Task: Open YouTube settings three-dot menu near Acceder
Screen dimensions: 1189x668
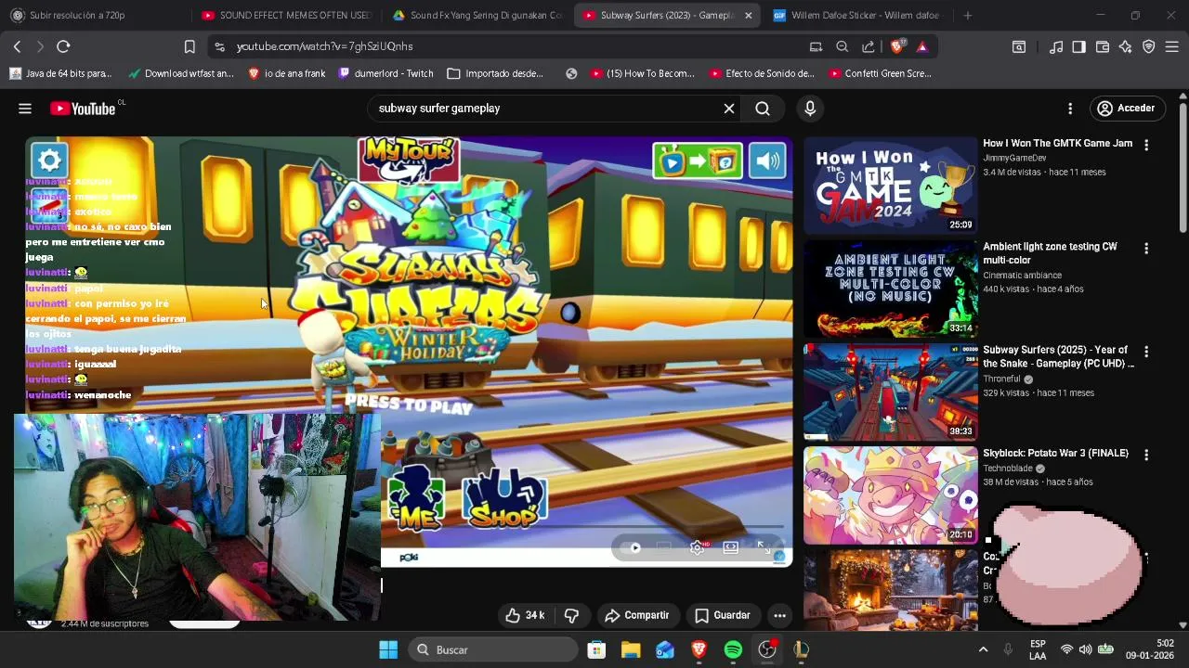Action: [1070, 109]
